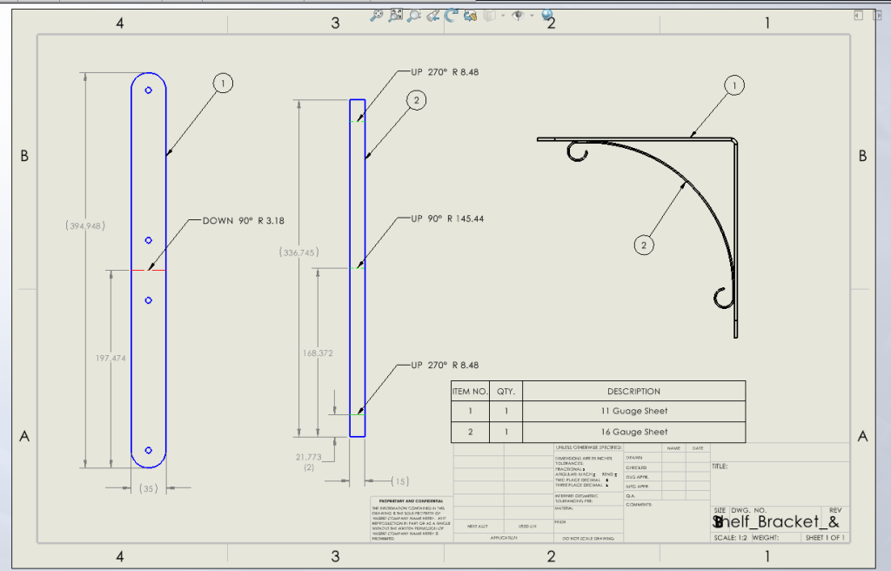This screenshot has width=891, height=571.
Task: Click balloon 2 on the curved bracket view
Action: tap(644, 245)
